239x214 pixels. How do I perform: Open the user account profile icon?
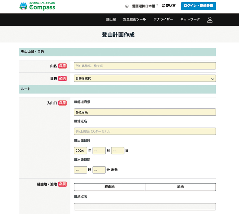pyautogui.click(x=210, y=20)
